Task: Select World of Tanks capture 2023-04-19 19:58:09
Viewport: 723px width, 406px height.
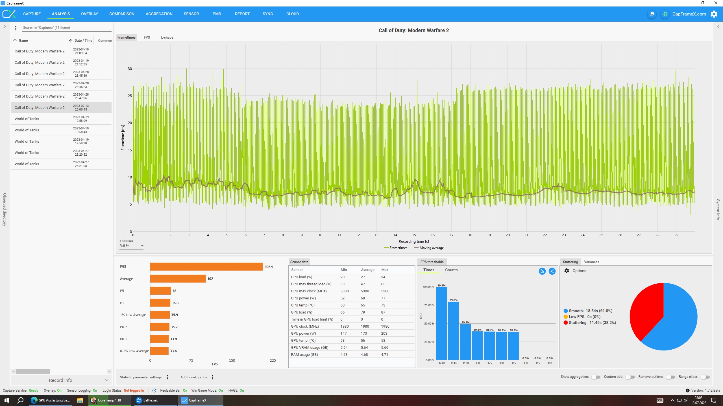Action: (61, 119)
